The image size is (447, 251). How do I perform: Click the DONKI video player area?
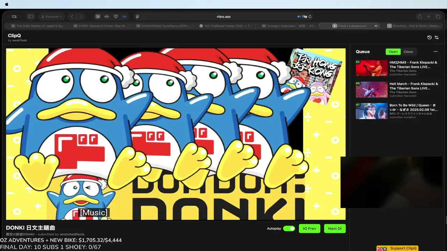click(176, 134)
